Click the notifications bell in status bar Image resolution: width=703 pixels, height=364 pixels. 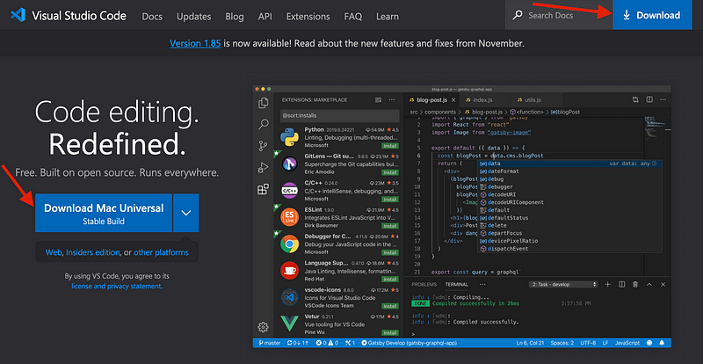click(x=662, y=343)
